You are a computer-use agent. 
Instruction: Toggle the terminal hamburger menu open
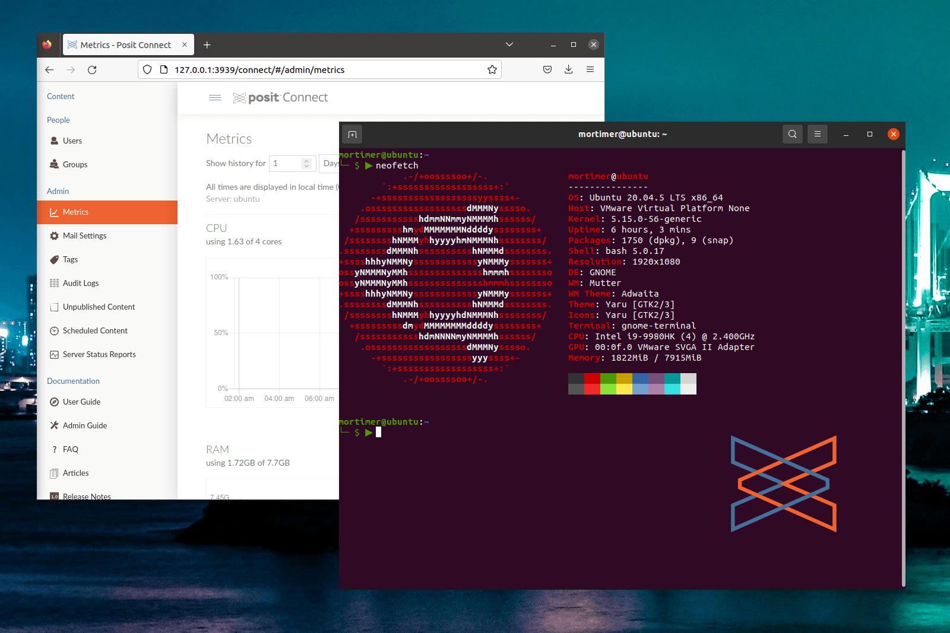coord(817,134)
